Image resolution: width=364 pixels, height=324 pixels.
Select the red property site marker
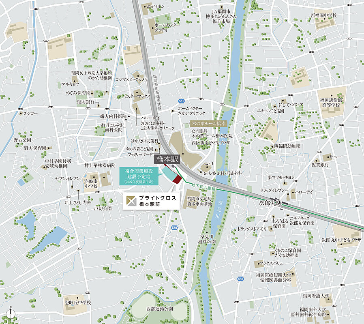coord(177,179)
